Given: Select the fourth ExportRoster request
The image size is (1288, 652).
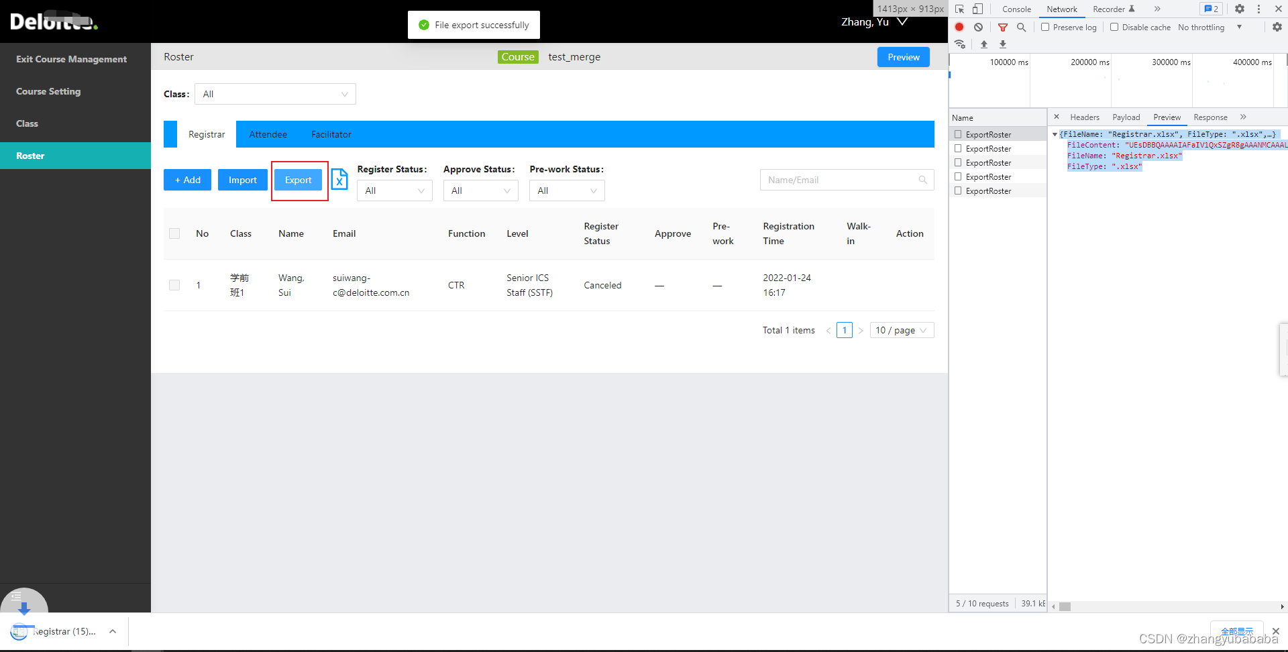Looking at the screenshot, I should (x=998, y=177).
